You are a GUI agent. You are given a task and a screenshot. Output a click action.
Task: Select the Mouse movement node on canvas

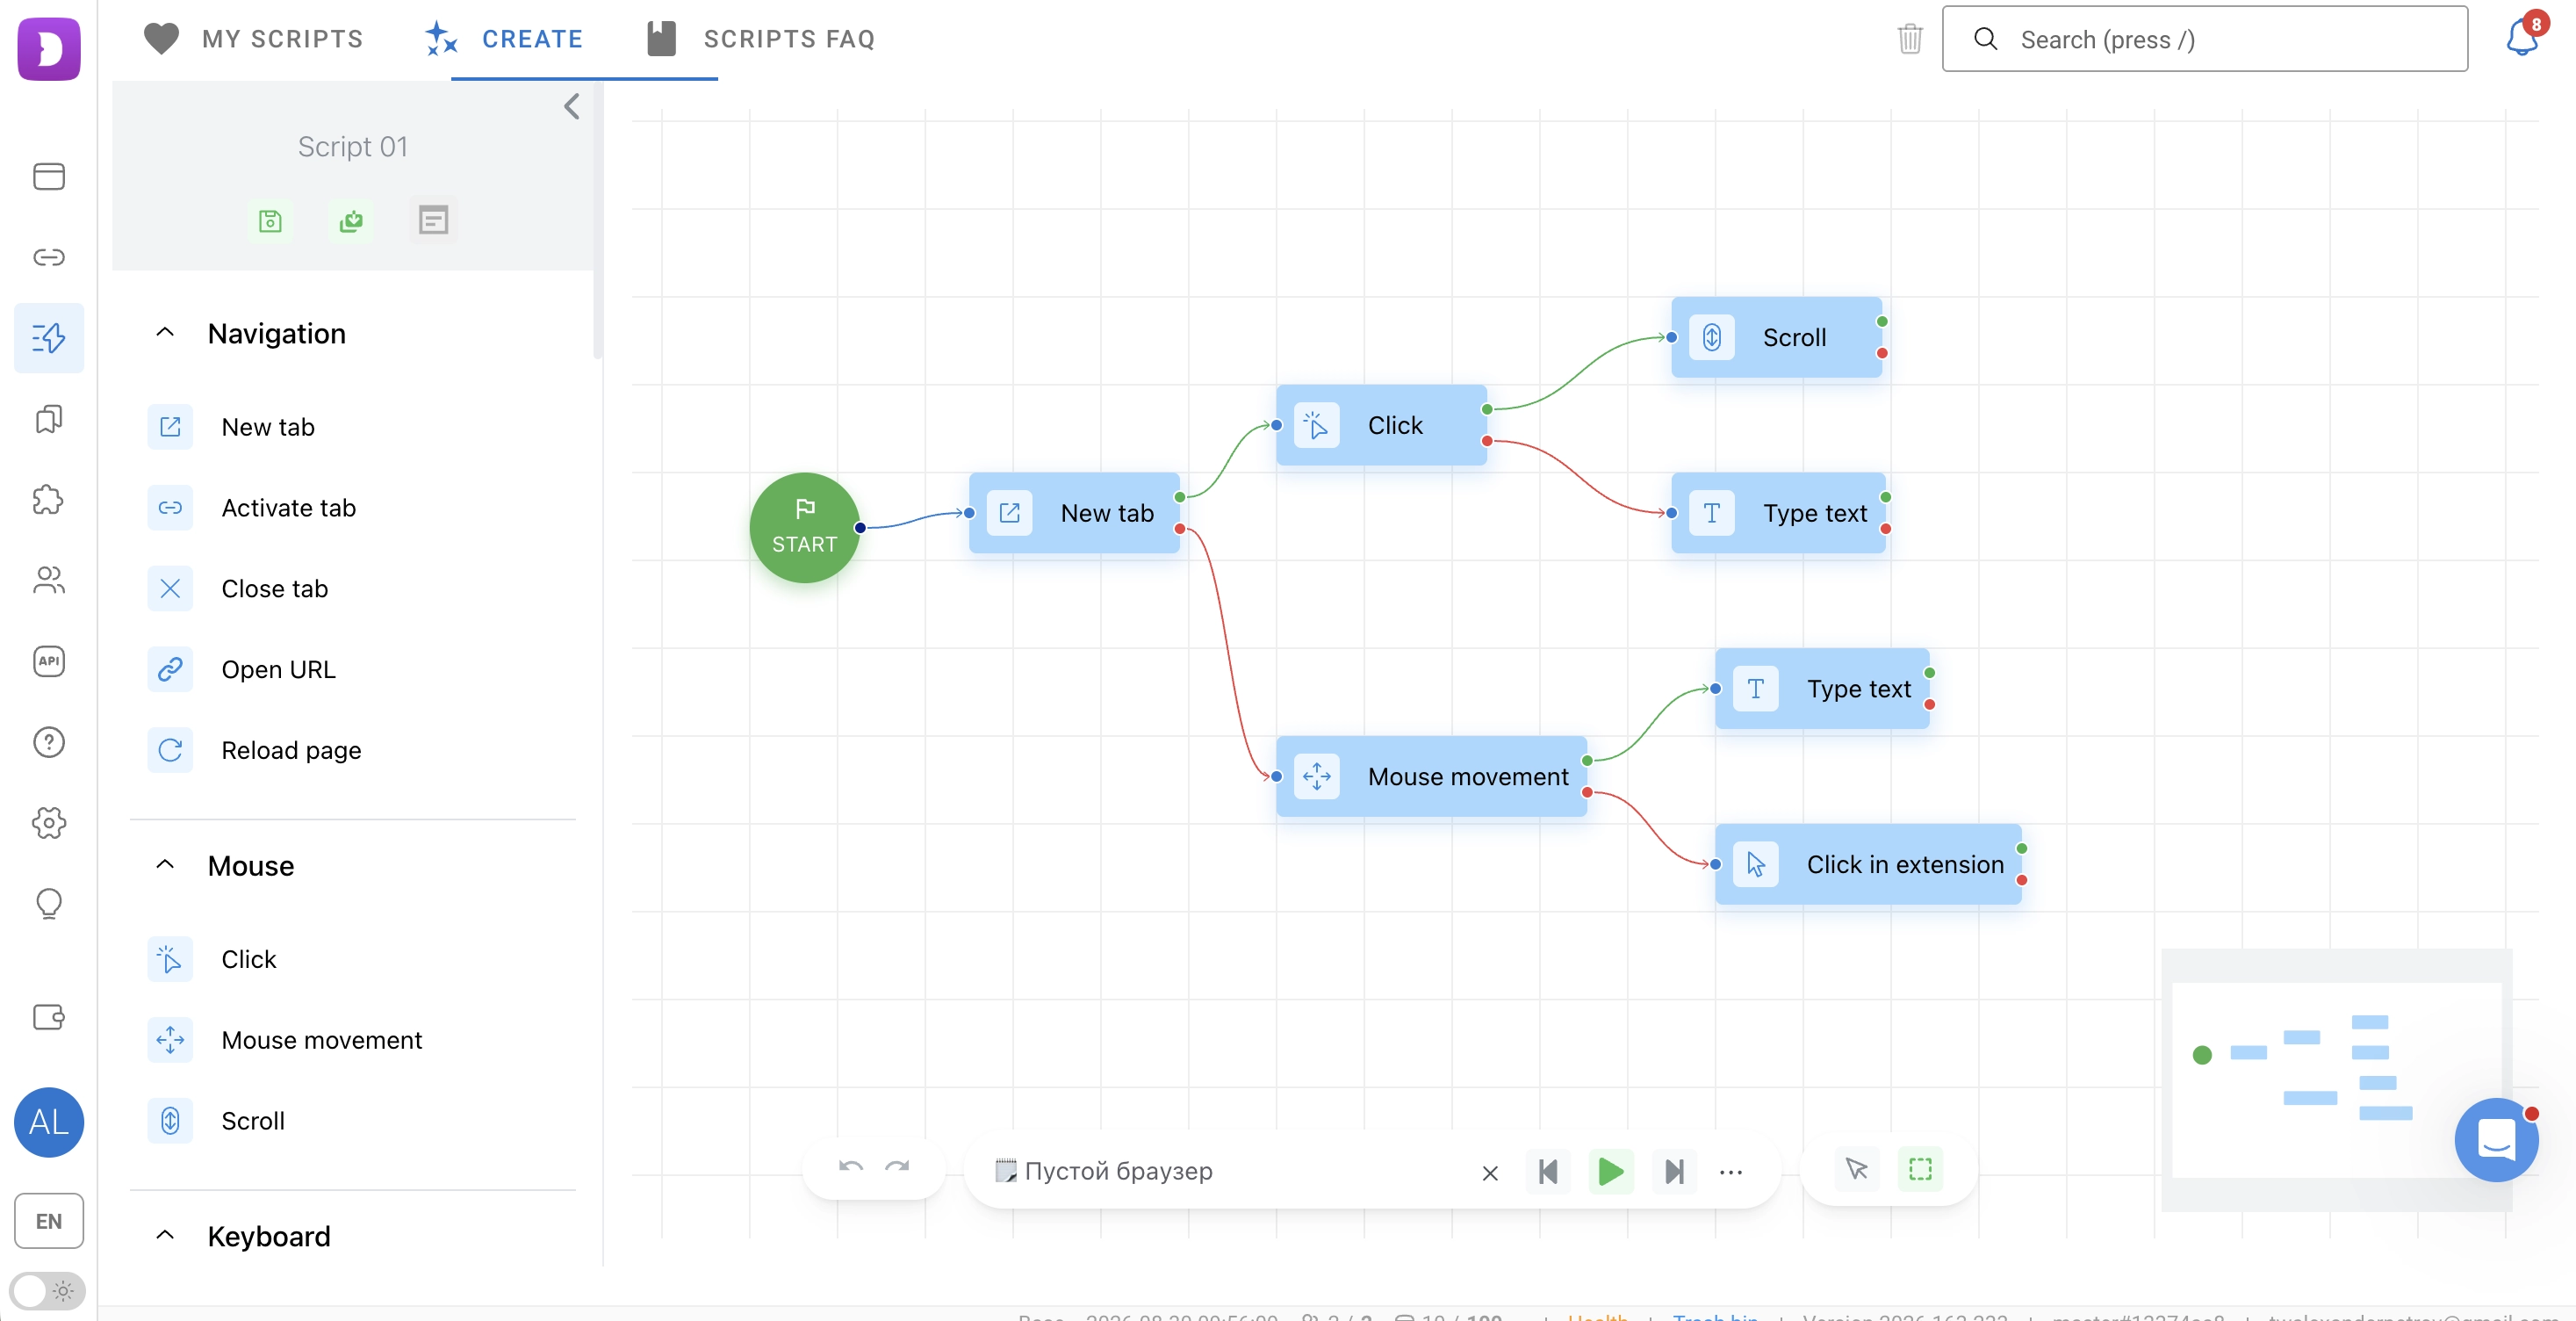pos(1431,776)
